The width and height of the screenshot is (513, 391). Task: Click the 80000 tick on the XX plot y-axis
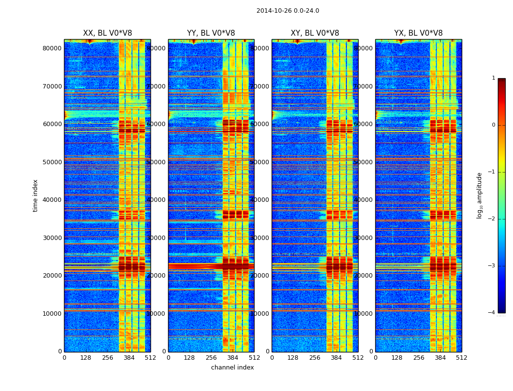[52, 48]
